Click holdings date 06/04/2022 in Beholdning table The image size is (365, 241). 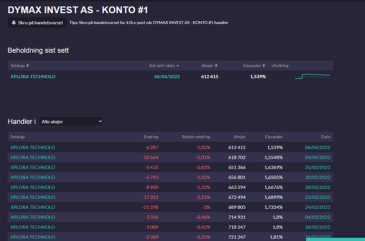coord(167,77)
